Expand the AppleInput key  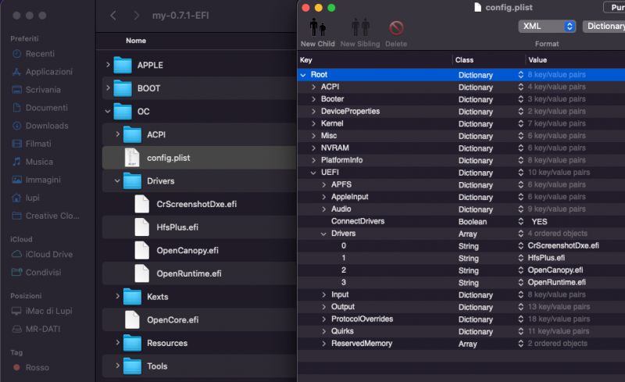(x=324, y=197)
